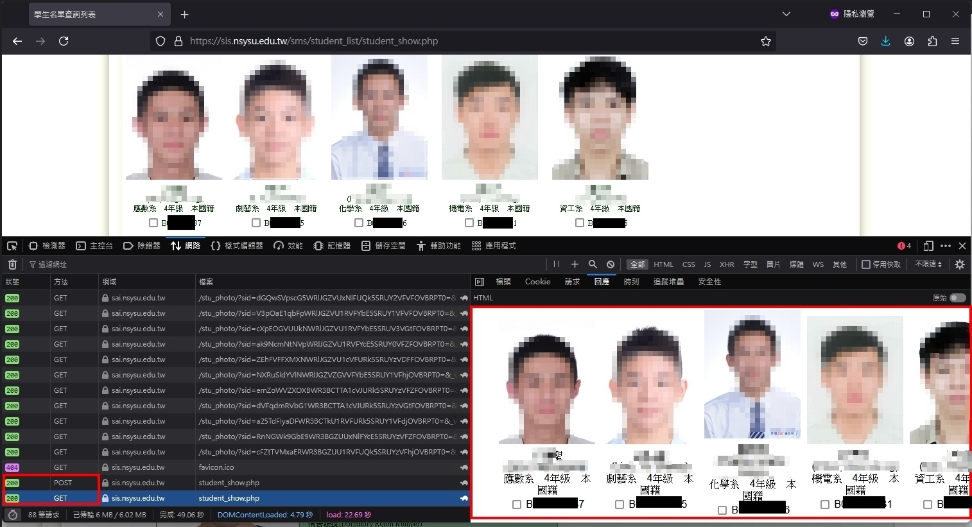This screenshot has height=527, width=972.
Task: Open the Cookie details tab
Action: [x=537, y=282]
